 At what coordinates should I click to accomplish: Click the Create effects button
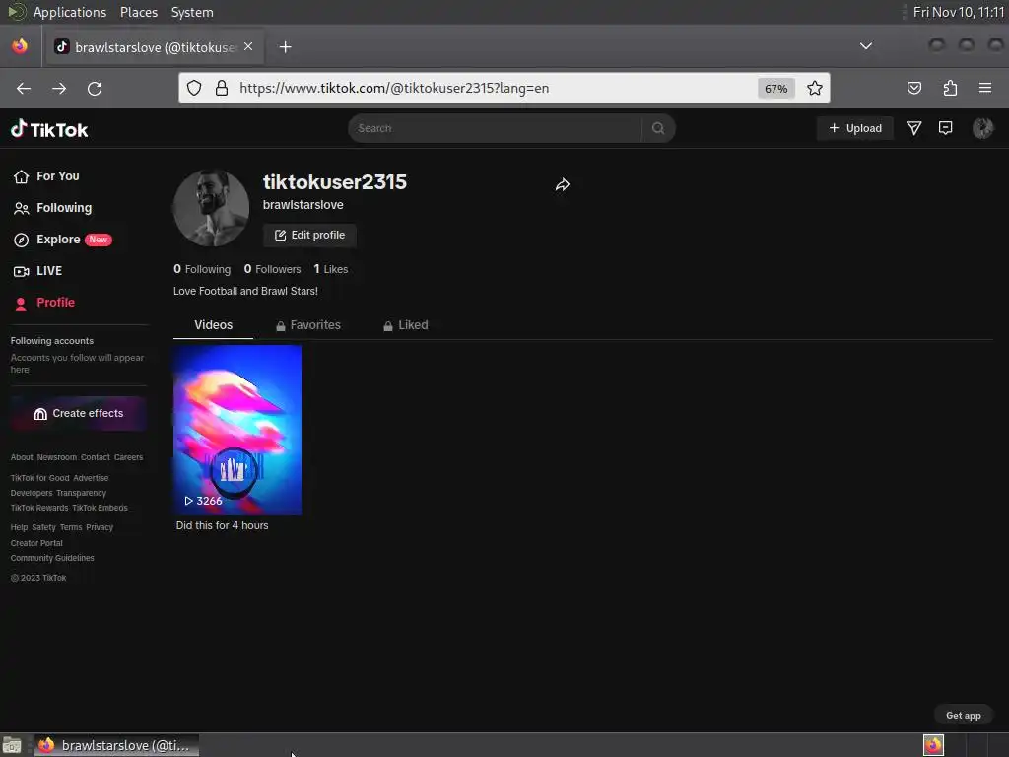pyautogui.click(x=79, y=413)
